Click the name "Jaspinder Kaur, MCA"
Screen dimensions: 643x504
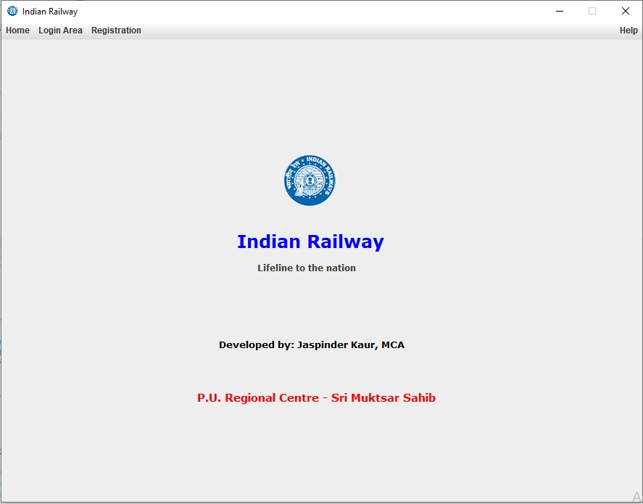[351, 345]
